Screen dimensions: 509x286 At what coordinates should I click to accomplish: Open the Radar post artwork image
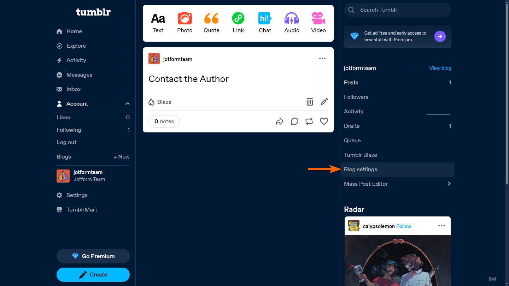(x=398, y=260)
